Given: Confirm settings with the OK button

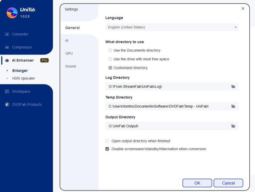Looking at the screenshot, I should (197, 183).
